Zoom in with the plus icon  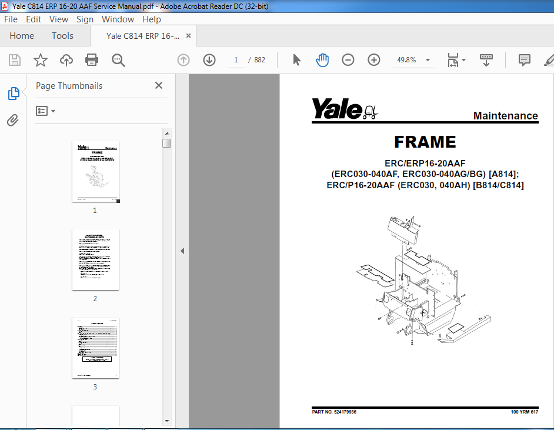[374, 60]
